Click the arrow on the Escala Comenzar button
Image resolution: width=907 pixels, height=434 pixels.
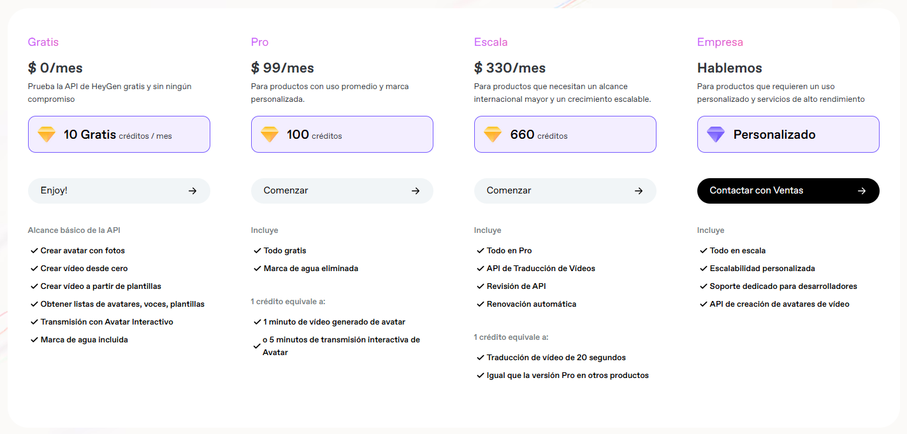pos(639,191)
